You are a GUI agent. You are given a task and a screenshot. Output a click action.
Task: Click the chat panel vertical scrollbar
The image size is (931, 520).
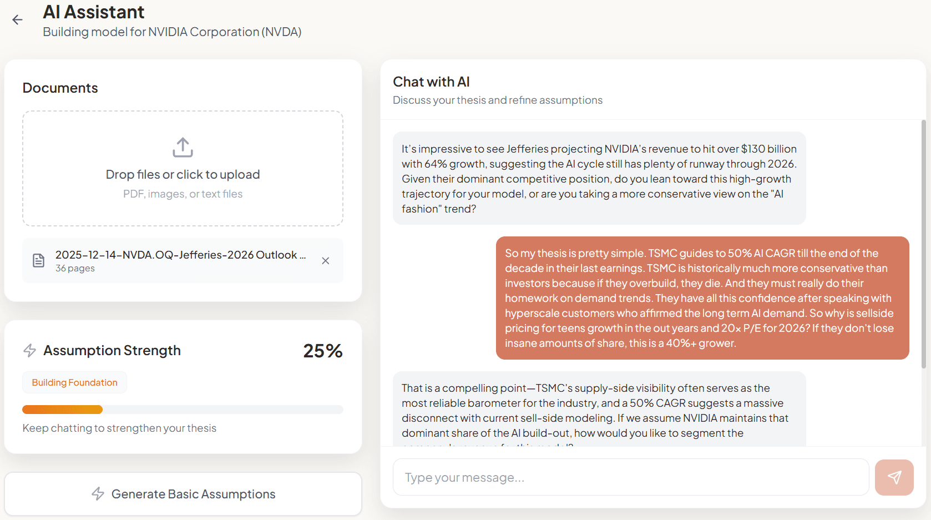(x=923, y=244)
